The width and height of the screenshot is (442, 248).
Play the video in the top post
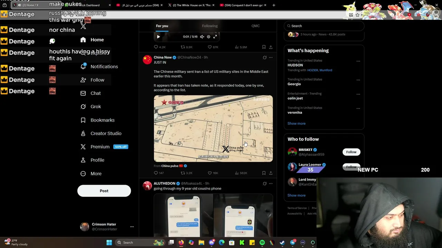pyautogui.click(x=158, y=37)
